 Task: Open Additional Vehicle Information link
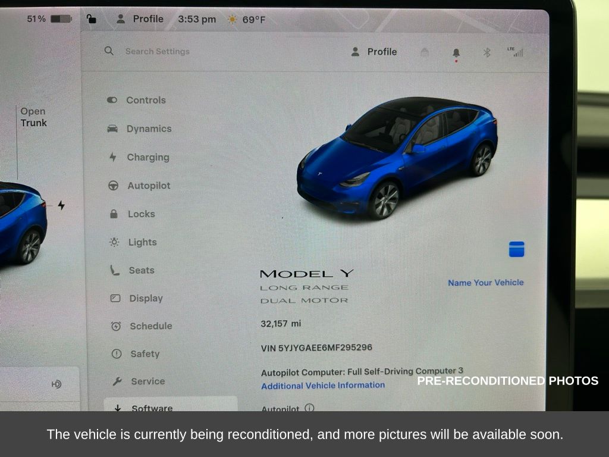point(323,386)
